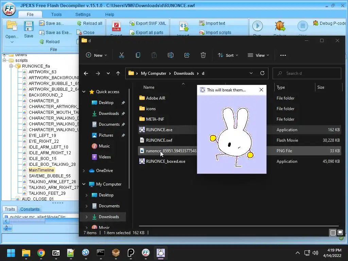Click the Cut scissors icon in Explorer
Screen dimensions: 348x261
pos(122,55)
